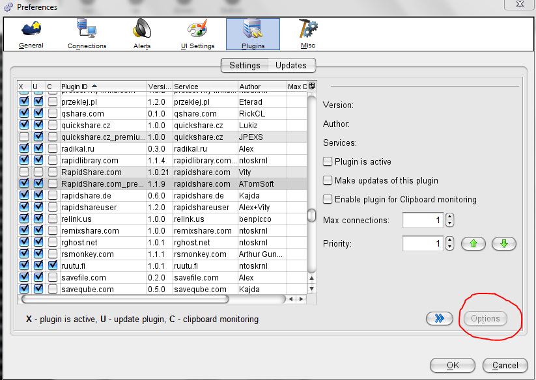
Task: Click the plugin table horizontal scrollbar
Action: tap(125, 299)
